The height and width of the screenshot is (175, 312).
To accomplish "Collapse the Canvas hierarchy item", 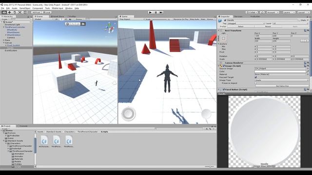I will pos(4,43).
